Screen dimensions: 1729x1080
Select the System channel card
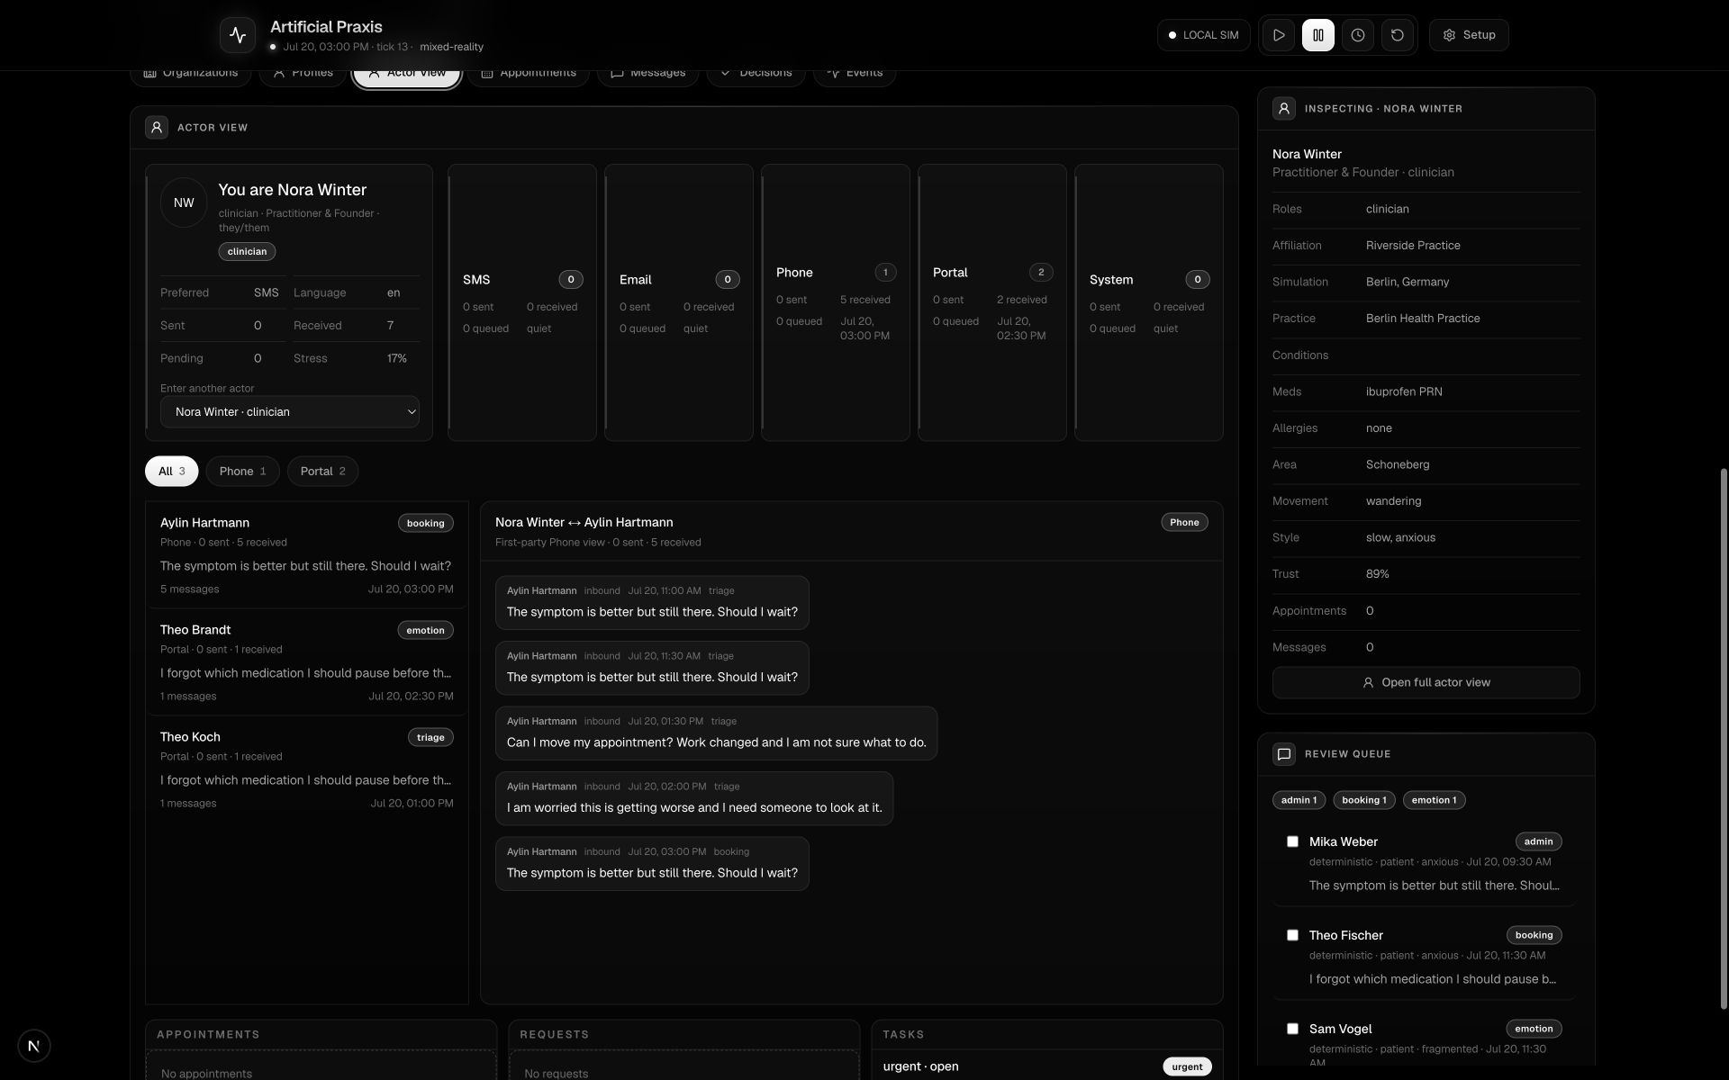click(1149, 302)
